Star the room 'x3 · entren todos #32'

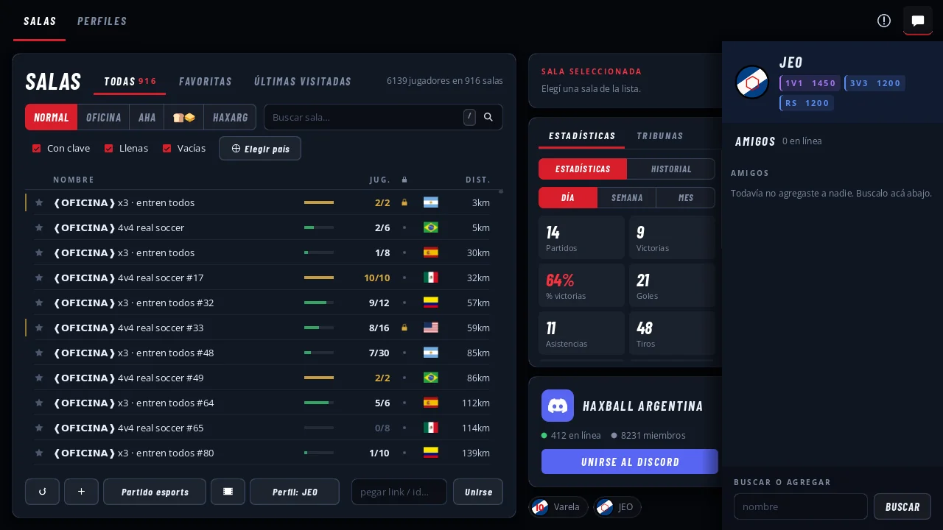(39, 303)
